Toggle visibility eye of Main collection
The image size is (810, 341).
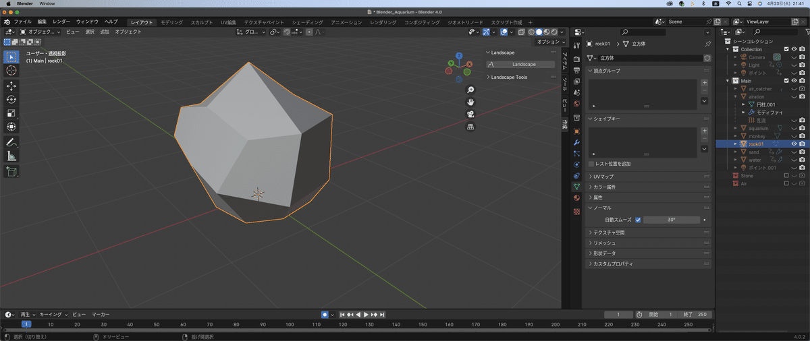coord(794,81)
